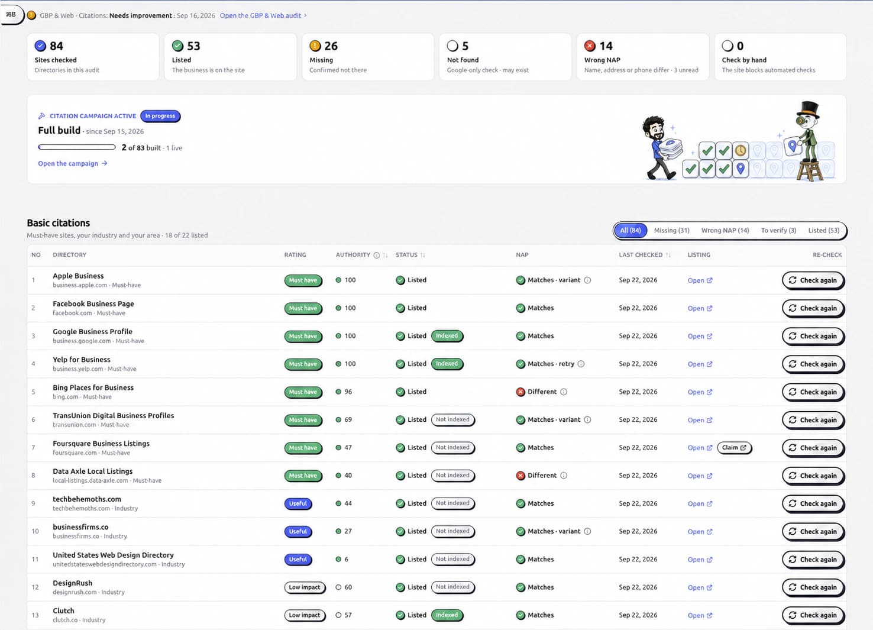
Task: Open Clutch listing link
Action: tap(700, 615)
